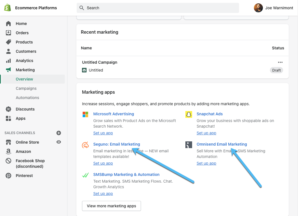Click the Pinterest channel icon
298x216 pixels.
(8, 176)
